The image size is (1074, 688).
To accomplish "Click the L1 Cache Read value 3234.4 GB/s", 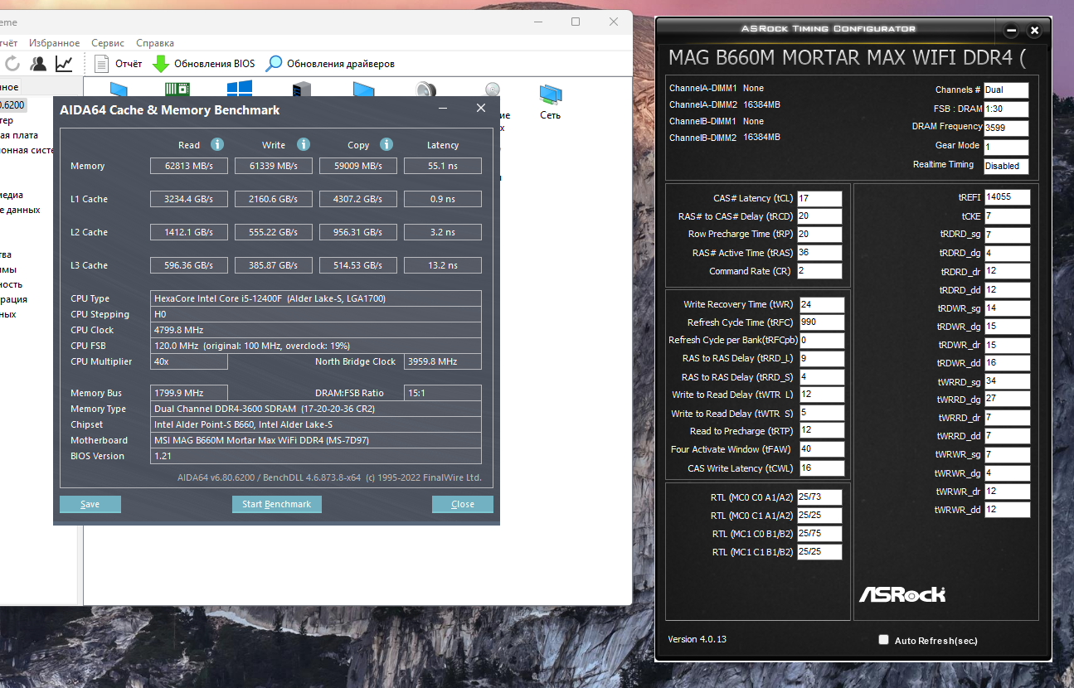I will [x=189, y=199].
